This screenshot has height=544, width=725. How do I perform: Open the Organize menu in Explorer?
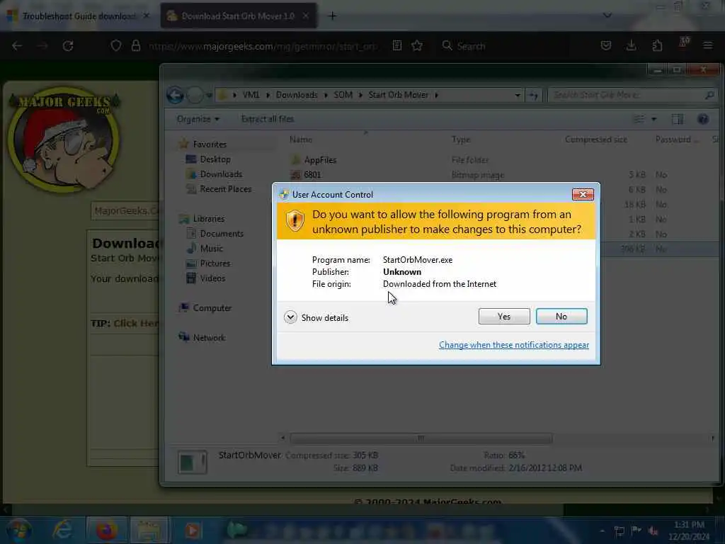[198, 119]
